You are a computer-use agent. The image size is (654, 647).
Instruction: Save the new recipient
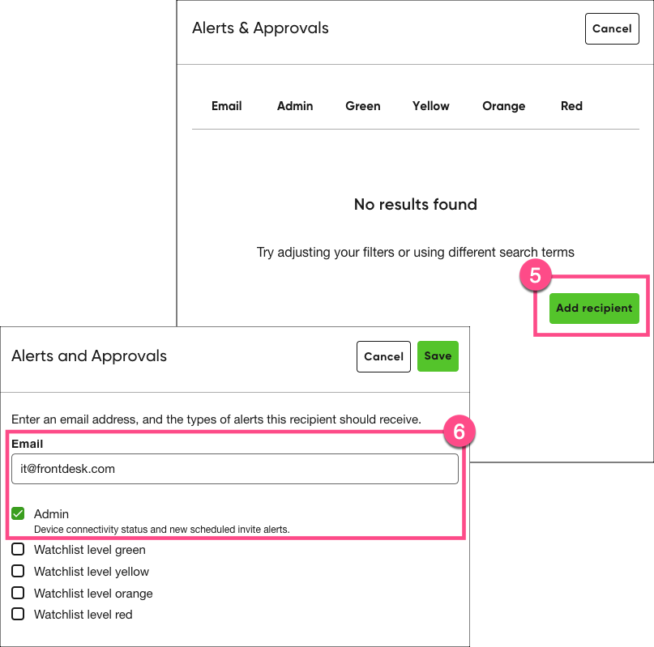click(438, 356)
